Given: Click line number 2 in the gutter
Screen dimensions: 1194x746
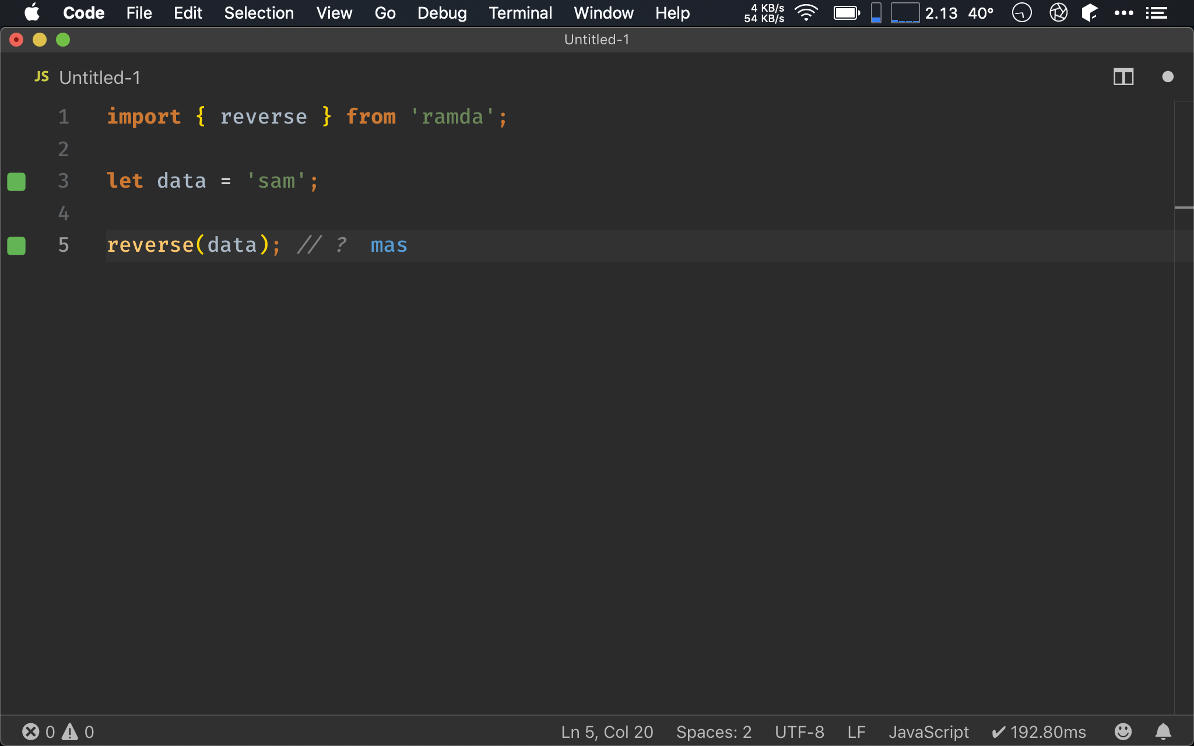Looking at the screenshot, I should (64, 150).
